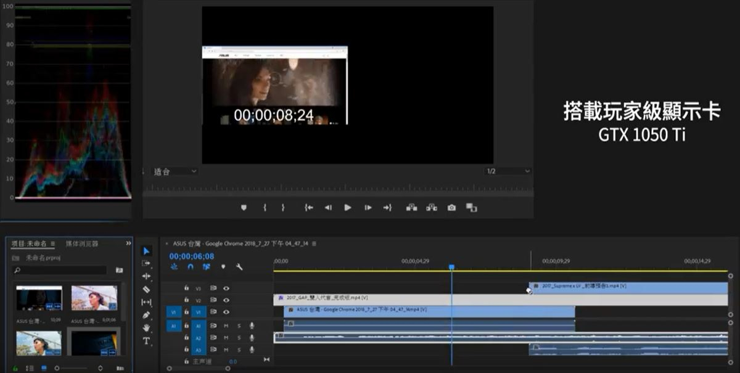The image size is (740, 373).
Task: Toggle V1 source patching button
Action: pyautogui.click(x=173, y=312)
